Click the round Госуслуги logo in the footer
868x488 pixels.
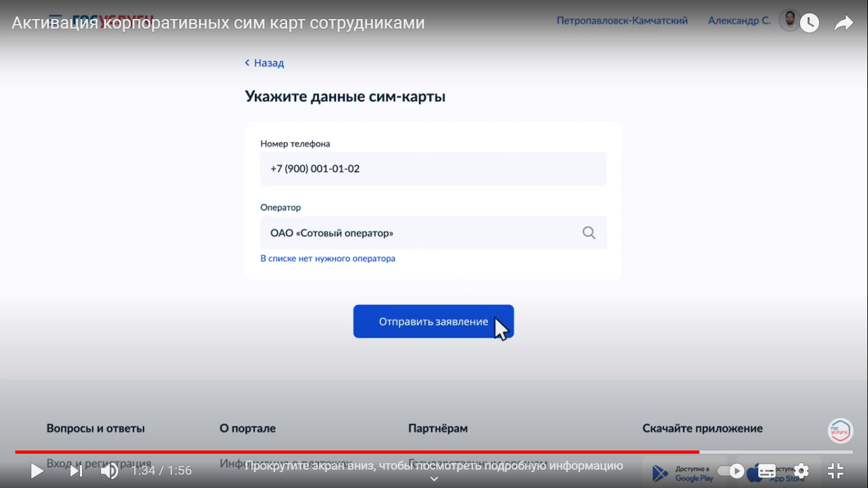click(840, 431)
